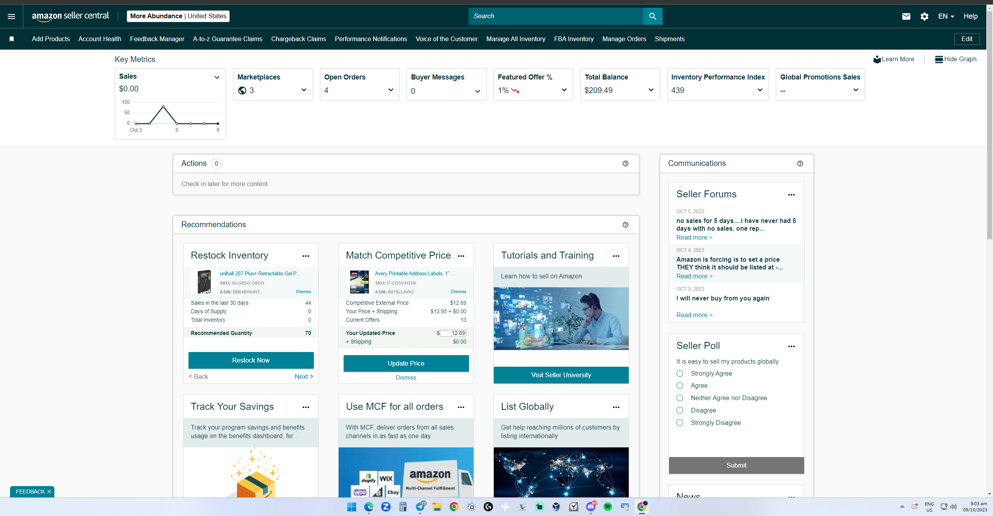Select Strongly Disagree in Seller Poll
Screen dimensions: 993x516
(680, 423)
